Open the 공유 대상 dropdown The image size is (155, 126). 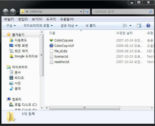pos(69,26)
